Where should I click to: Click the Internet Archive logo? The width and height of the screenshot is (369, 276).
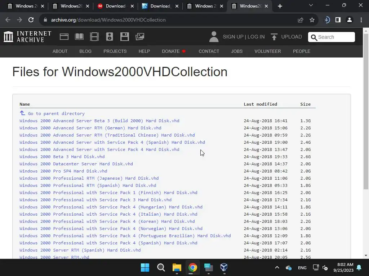pos(27,37)
